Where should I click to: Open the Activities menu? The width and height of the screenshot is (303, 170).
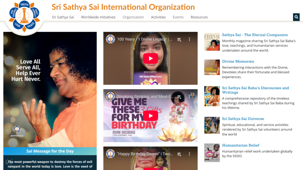coord(158,17)
